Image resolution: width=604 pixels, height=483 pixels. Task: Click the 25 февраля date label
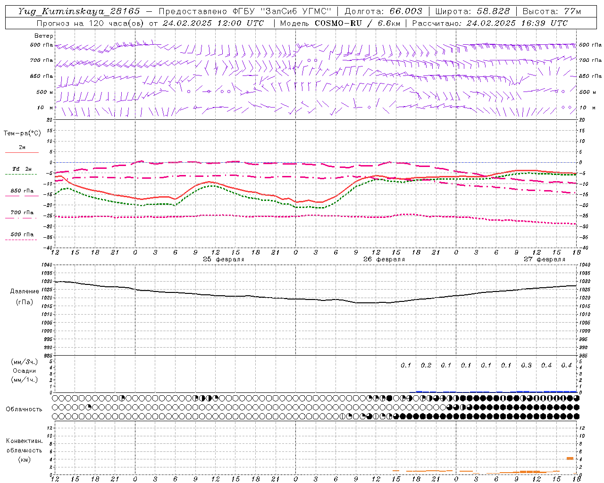(x=224, y=259)
